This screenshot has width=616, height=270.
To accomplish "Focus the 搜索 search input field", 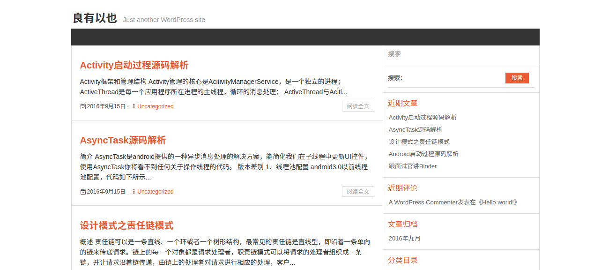I will [x=461, y=54].
